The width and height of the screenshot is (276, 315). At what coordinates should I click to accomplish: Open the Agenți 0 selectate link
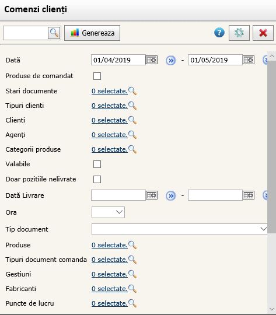click(110, 135)
